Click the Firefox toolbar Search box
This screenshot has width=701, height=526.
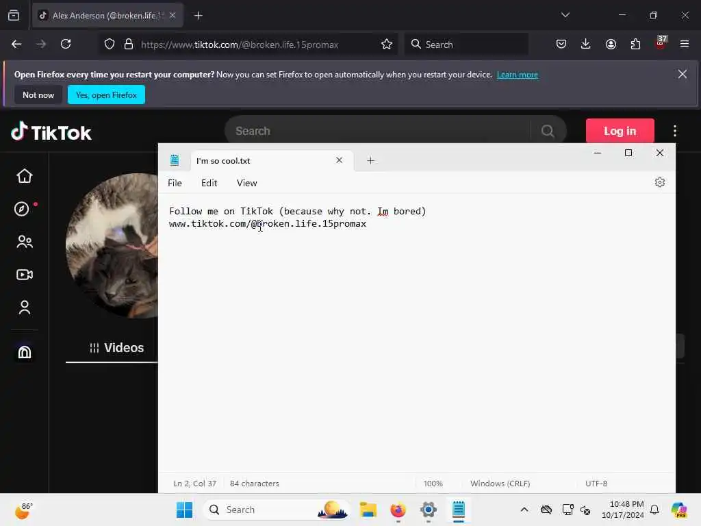pyautogui.click(x=467, y=45)
